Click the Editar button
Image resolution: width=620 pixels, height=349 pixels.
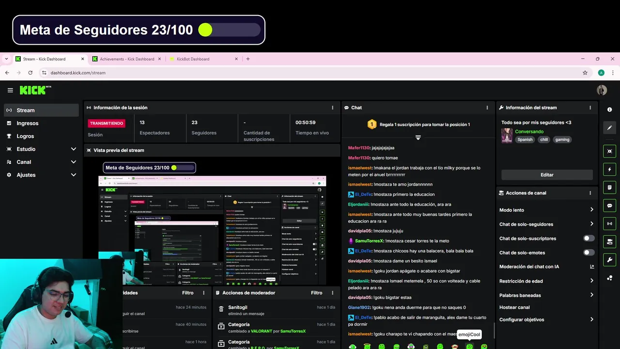click(x=547, y=175)
